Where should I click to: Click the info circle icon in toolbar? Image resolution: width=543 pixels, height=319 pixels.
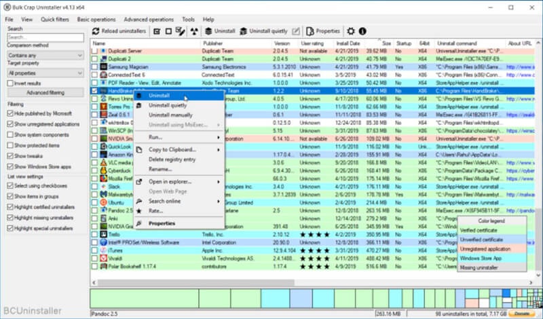(362, 31)
